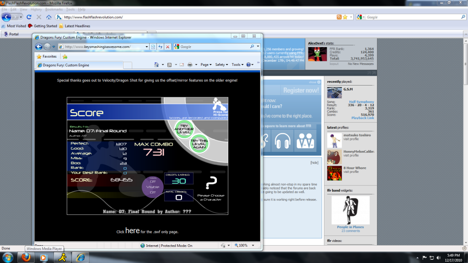This screenshot has height=263, width=468.
Task: Click Firefox Home icon
Action: tap(49, 17)
